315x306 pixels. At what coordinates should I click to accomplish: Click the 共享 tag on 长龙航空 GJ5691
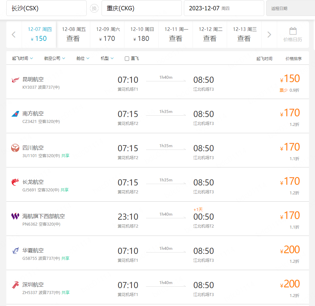pyautogui.click(x=65, y=190)
